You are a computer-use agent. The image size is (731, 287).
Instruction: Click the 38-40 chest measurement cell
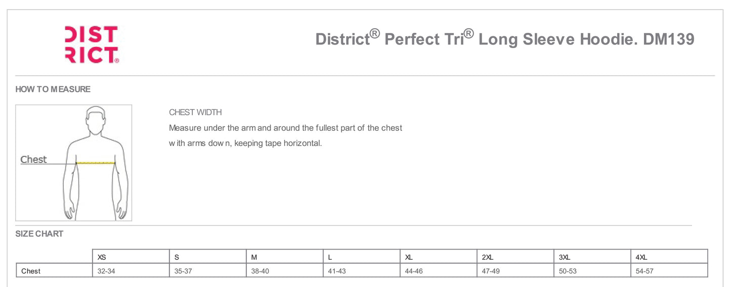260,271
